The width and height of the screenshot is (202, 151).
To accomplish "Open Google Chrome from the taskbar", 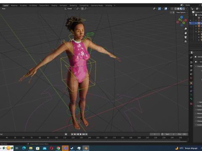I will [58, 148].
